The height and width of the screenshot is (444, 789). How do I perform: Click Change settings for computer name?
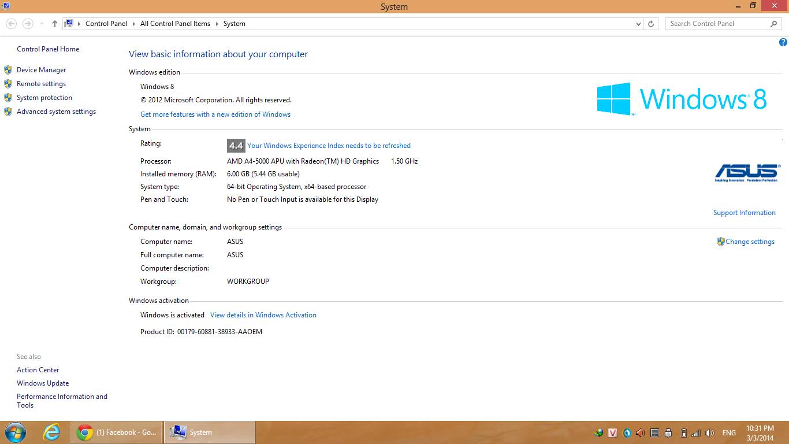(x=750, y=242)
